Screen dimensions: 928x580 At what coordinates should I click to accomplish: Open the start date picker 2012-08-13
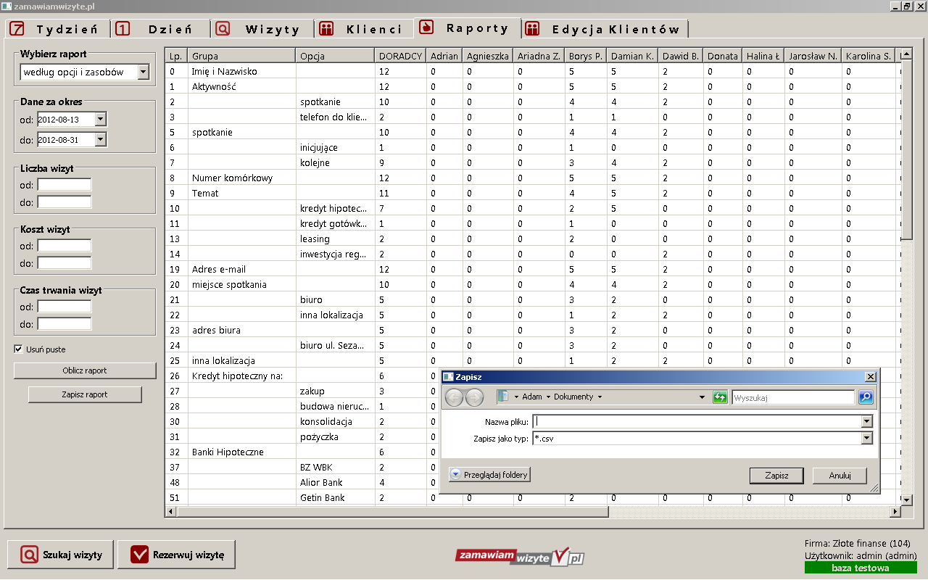click(101, 120)
